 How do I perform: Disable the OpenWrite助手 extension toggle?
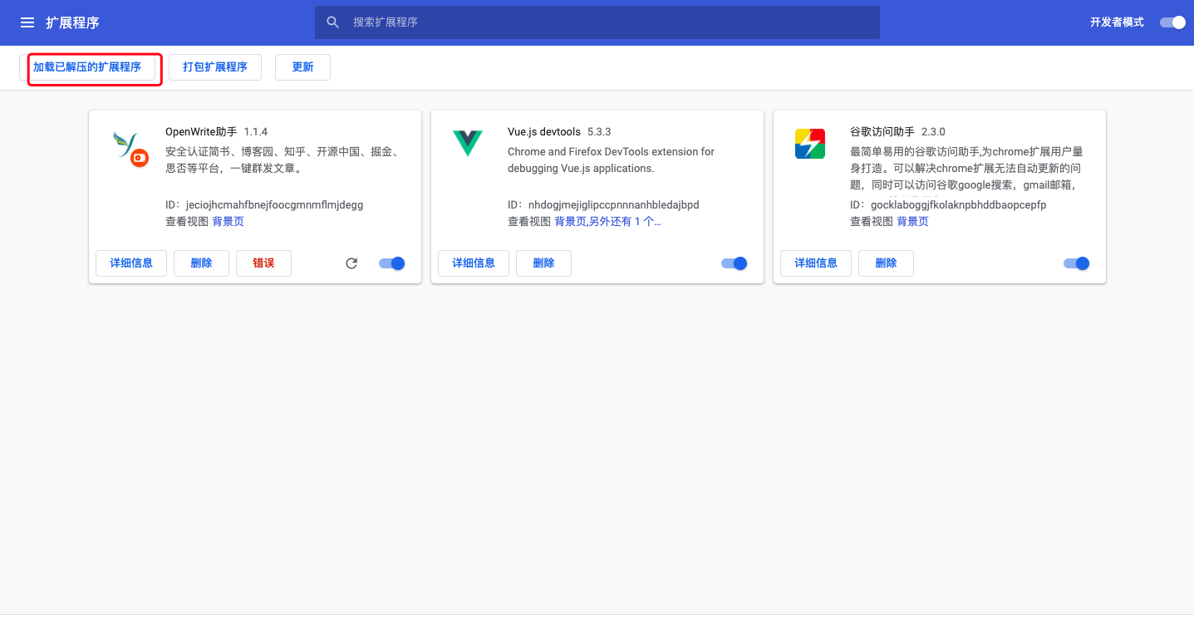(x=392, y=263)
